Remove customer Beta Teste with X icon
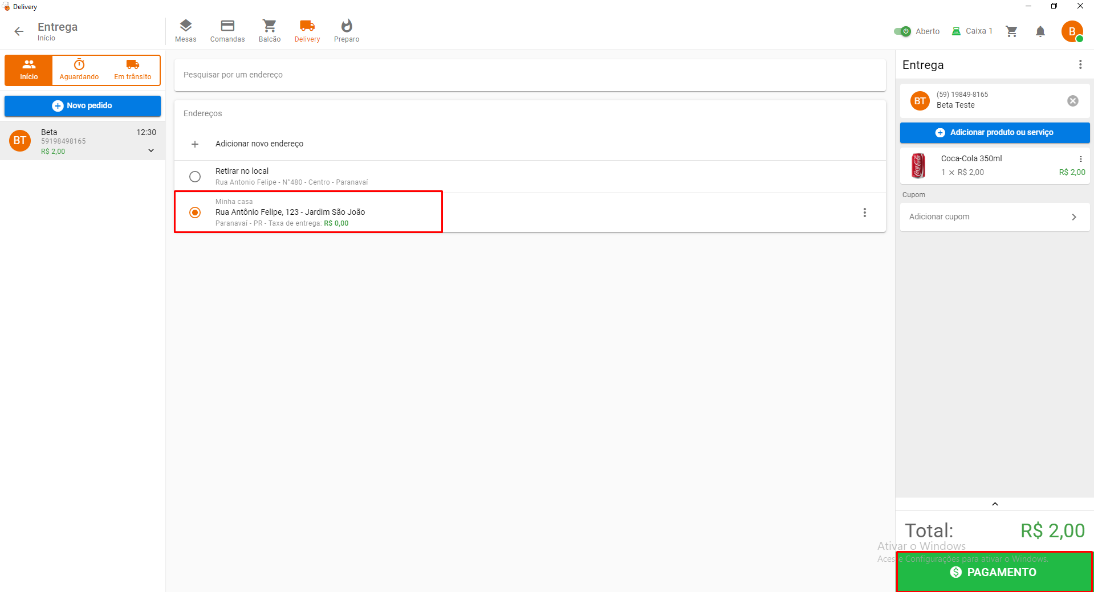 [1073, 101]
